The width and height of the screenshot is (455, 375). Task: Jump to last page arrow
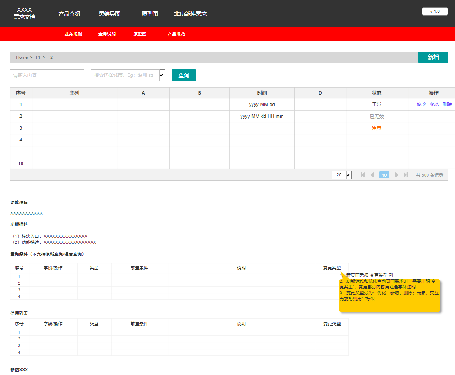[406, 175]
